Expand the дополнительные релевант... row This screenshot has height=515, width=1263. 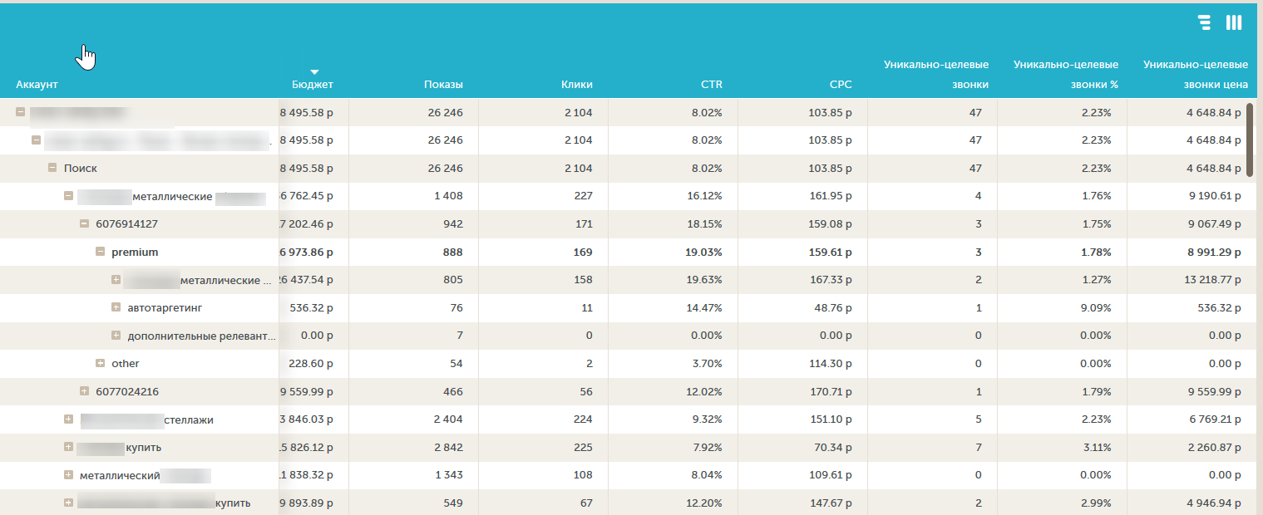click(x=116, y=336)
